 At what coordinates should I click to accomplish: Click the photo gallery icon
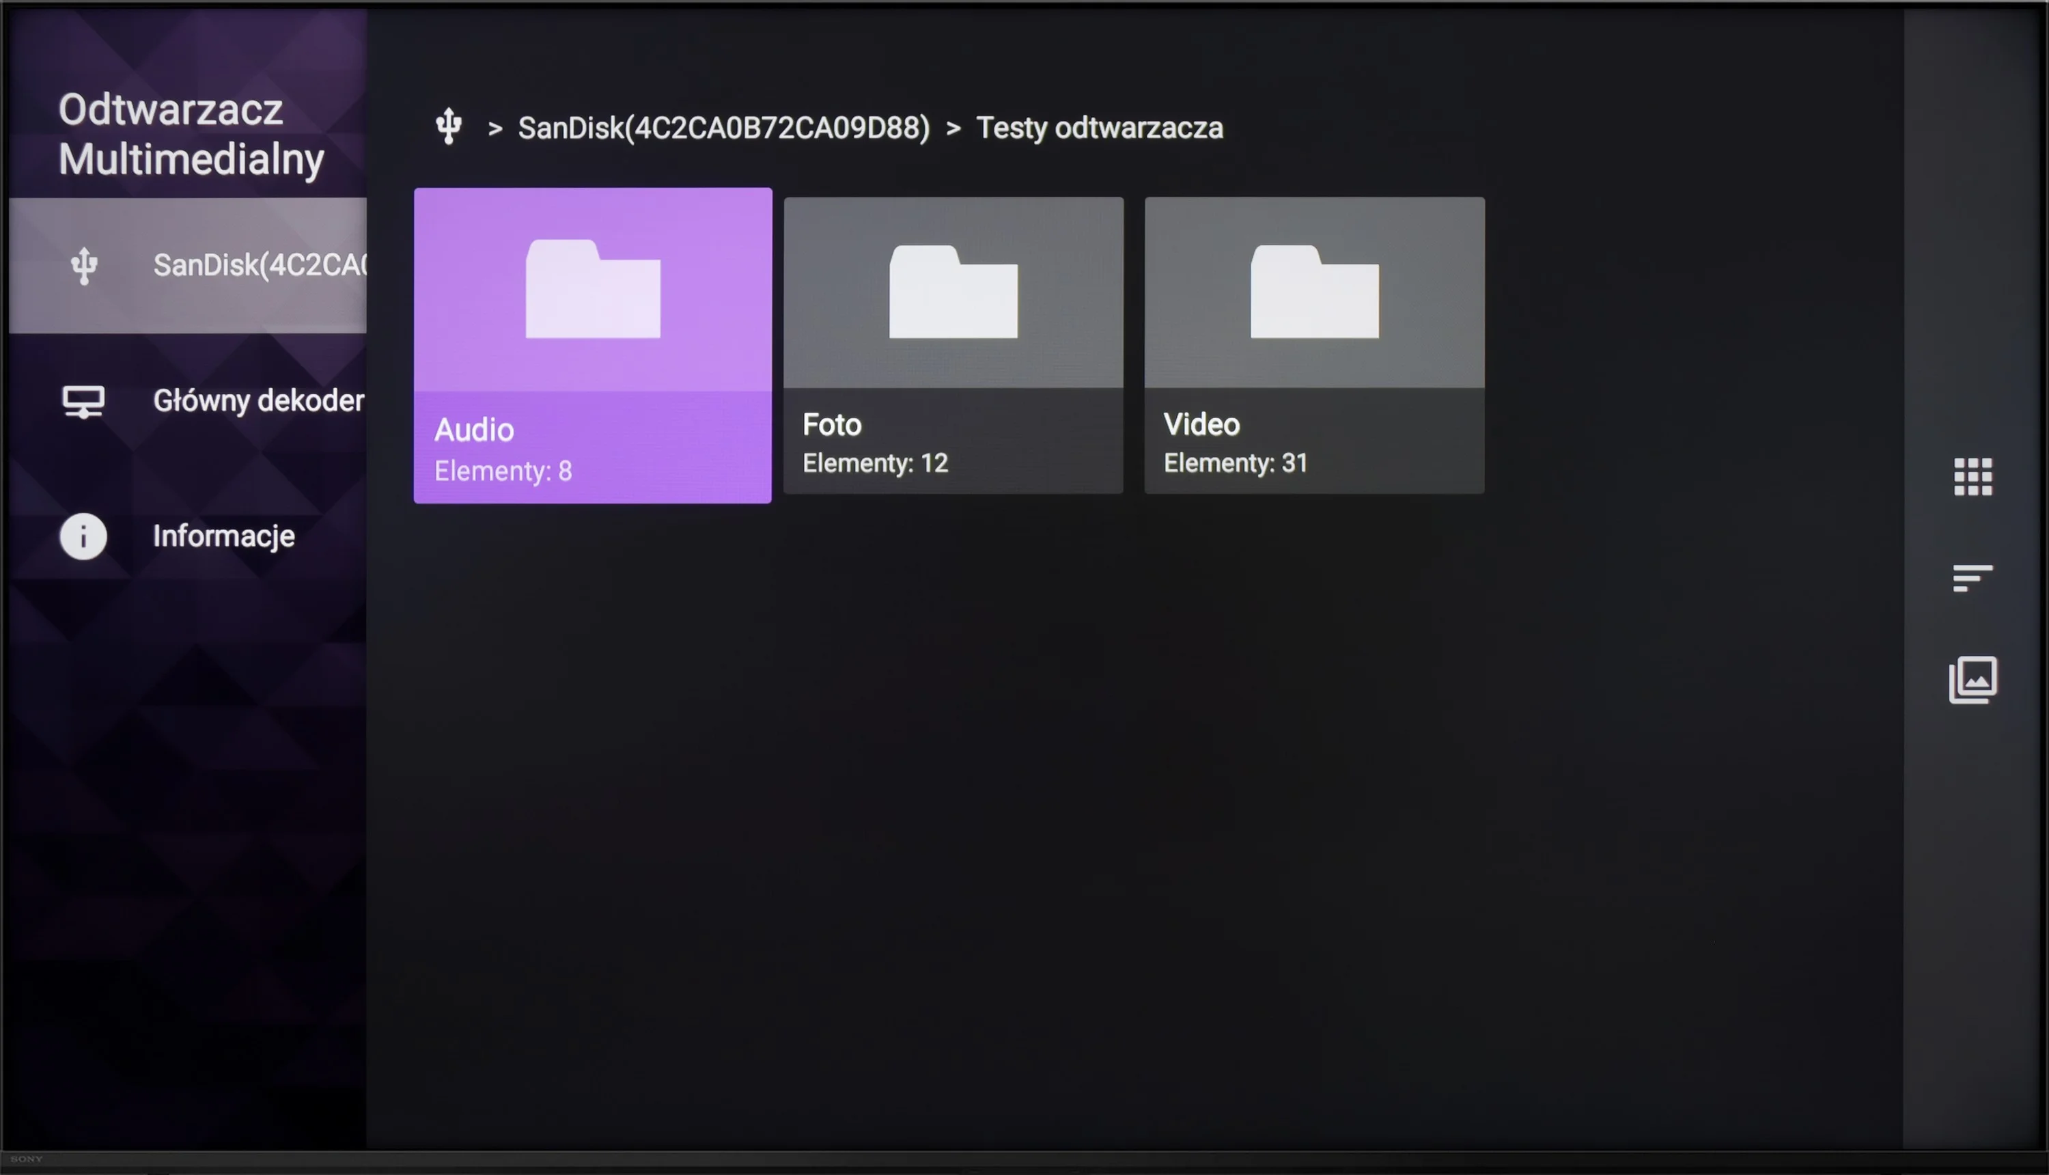1973,680
